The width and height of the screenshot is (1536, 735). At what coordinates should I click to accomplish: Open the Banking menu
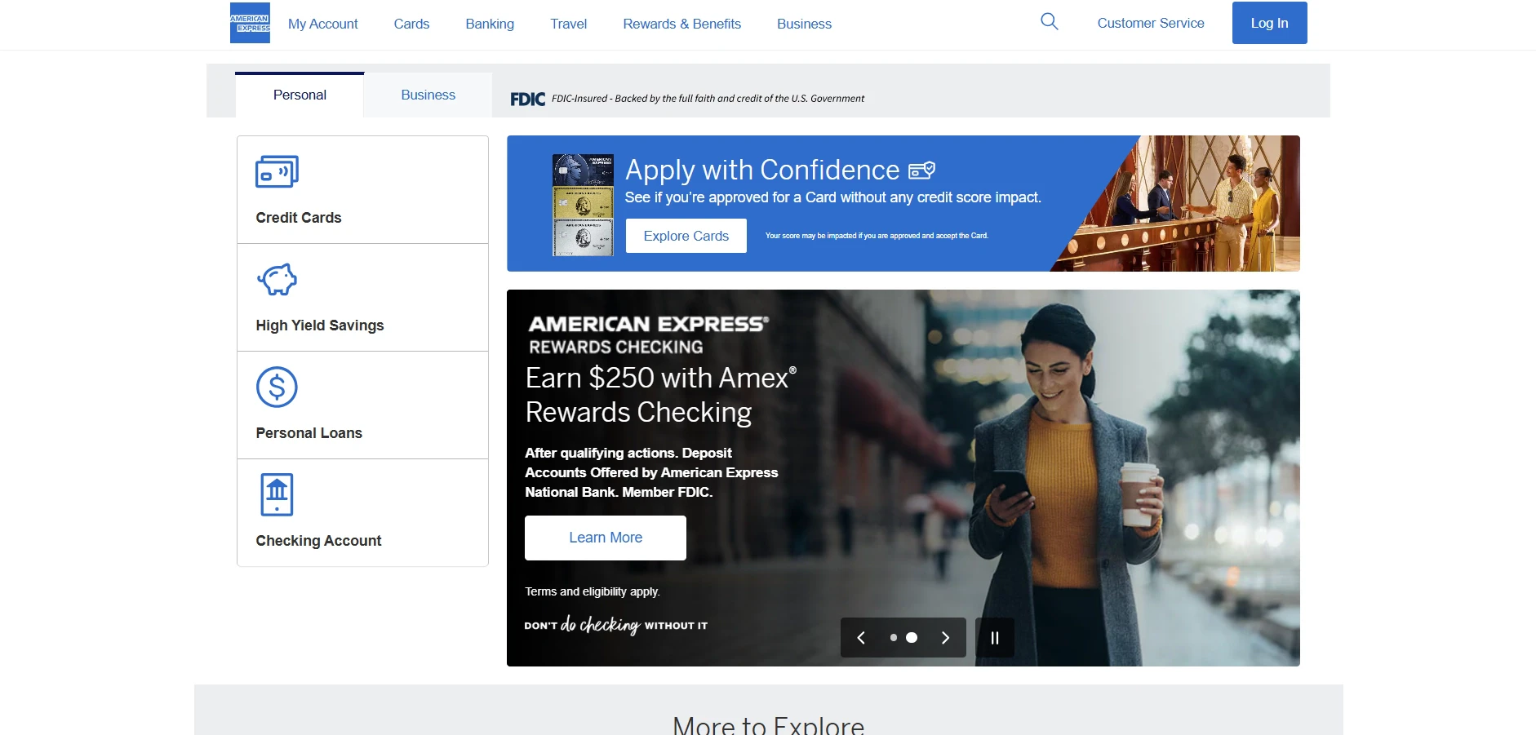[490, 24]
